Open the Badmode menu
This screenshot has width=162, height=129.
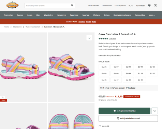tap(74, 15)
